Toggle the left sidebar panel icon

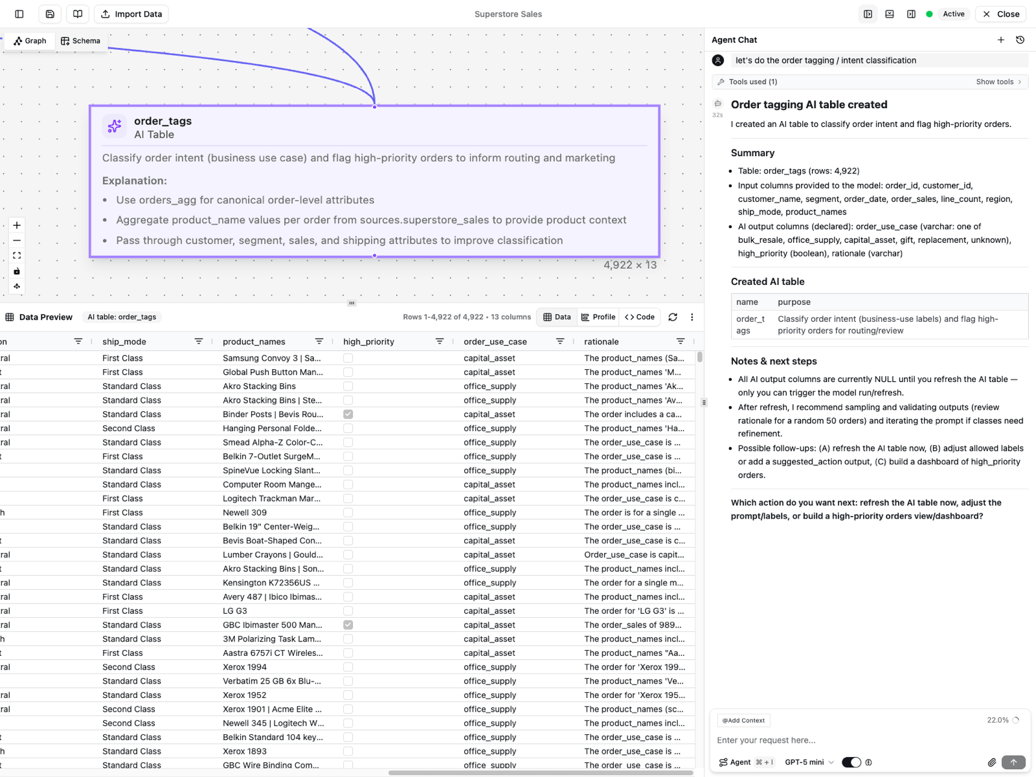coord(19,14)
